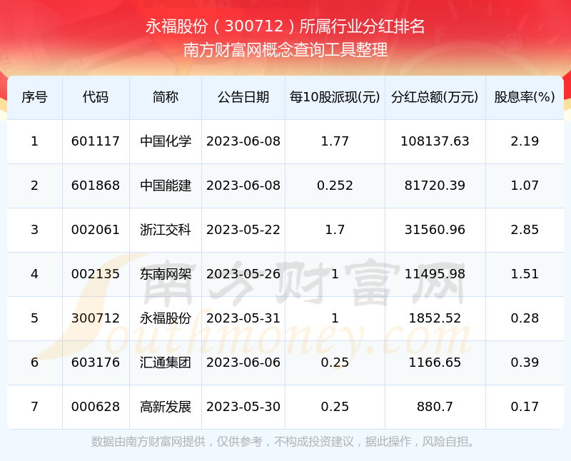Click stock code 000628
Screen dimensions: 571x461
pos(96,407)
